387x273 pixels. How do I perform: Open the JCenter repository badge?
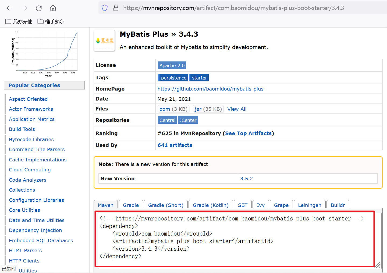188,120
